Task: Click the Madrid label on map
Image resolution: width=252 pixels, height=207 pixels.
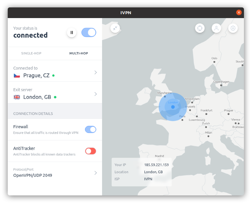Action: 159,156
